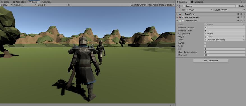Screen dimensions: 246x106
Task: Open Enemy (Script) three-dot context menu
Action: click(x=244, y=21)
